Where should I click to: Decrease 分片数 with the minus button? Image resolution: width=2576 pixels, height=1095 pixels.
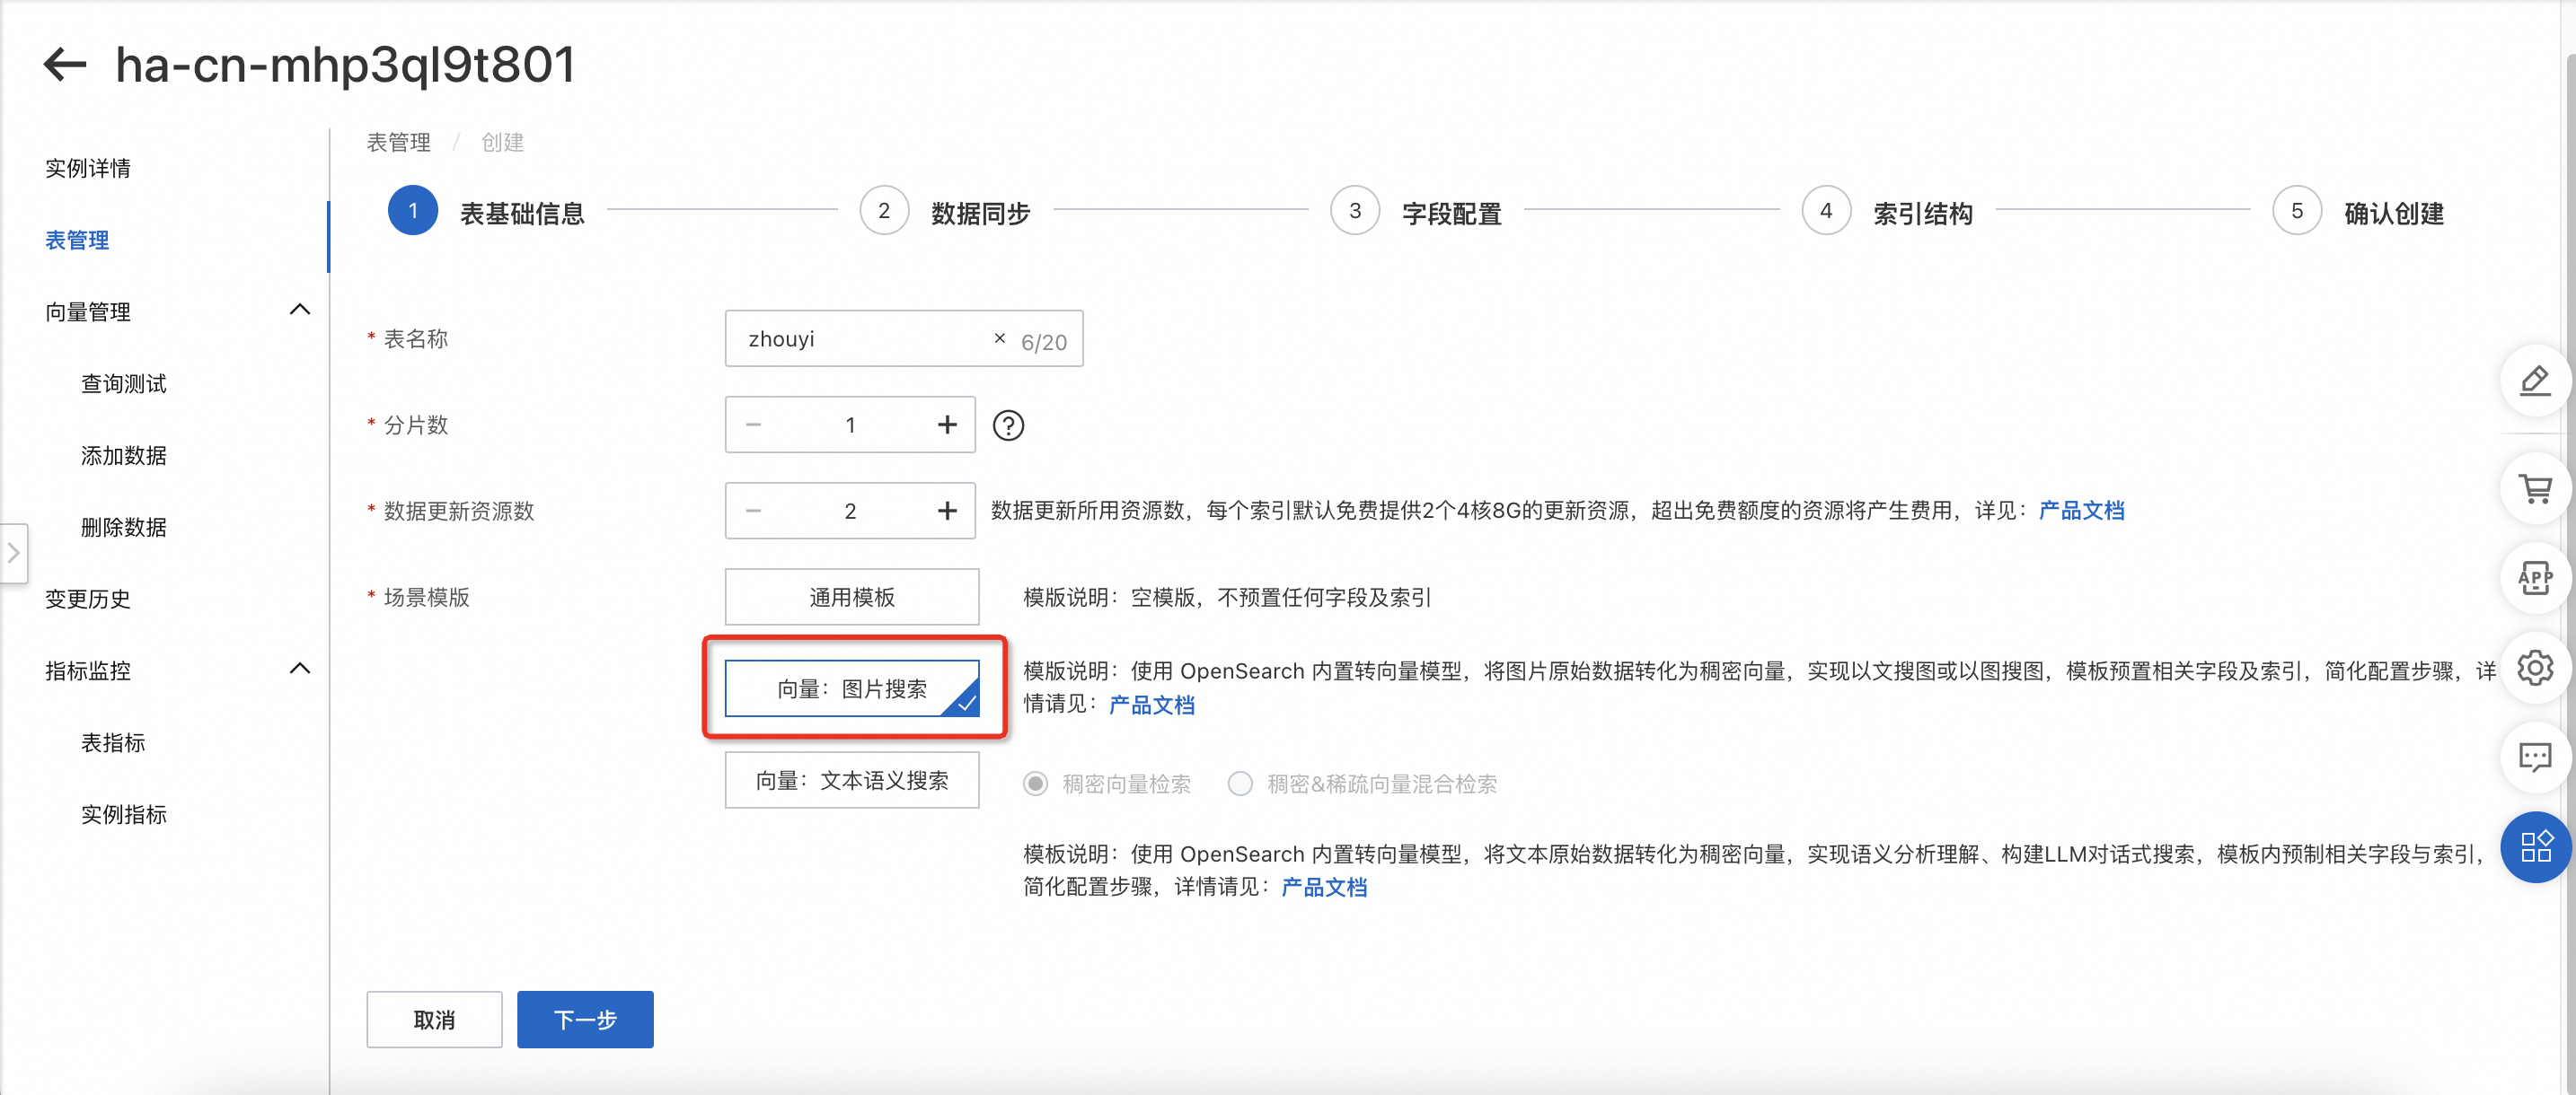click(x=754, y=425)
